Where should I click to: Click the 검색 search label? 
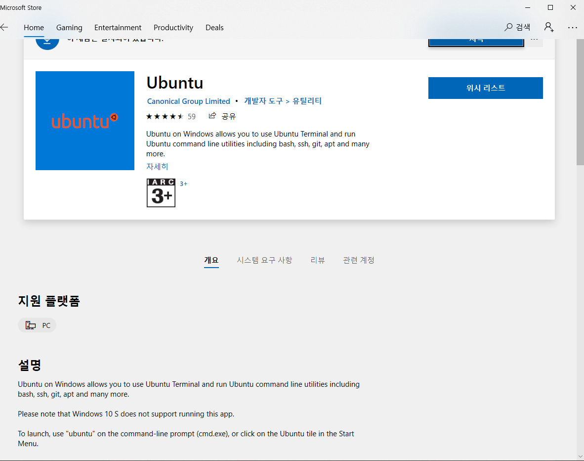tap(523, 27)
